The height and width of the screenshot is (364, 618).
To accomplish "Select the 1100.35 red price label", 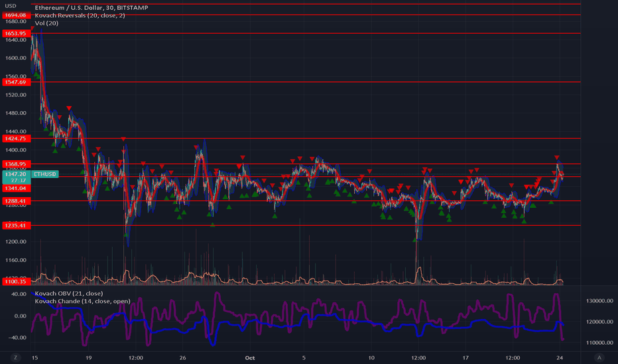I will [x=16, y=281].
